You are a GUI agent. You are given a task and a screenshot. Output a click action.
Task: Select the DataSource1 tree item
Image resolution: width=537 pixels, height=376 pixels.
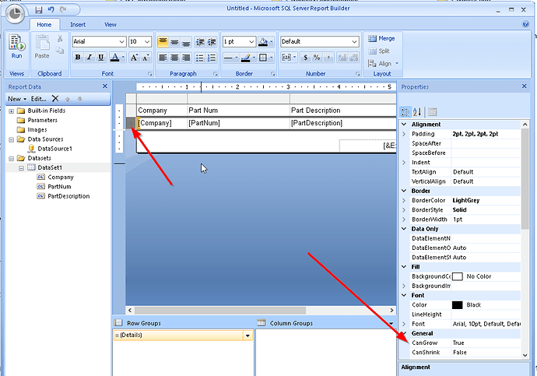[x=54, y=149]
